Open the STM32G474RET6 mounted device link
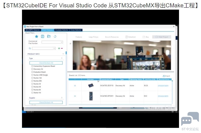Image resolution: width=201 pixels, height=133 pixels. (x=163, y=96)
